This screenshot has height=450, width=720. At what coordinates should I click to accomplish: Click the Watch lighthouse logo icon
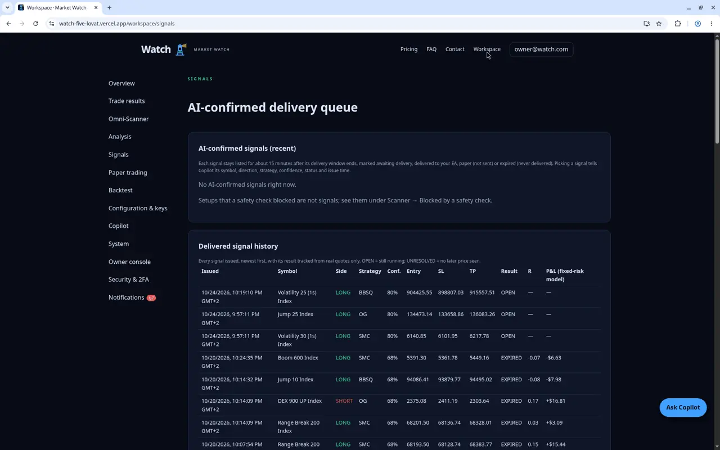pos(181,49)
